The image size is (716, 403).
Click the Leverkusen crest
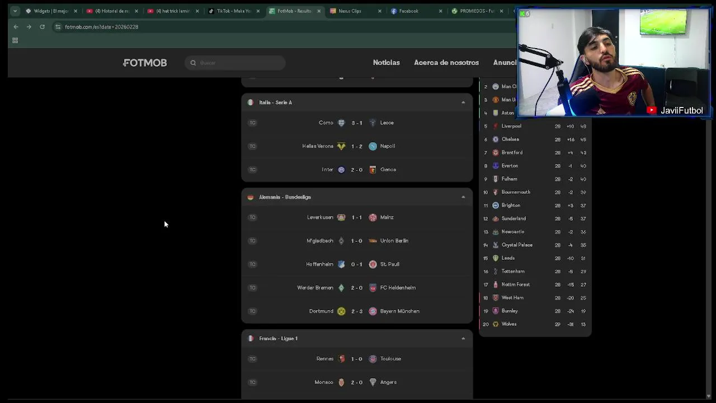click(341, 217)
